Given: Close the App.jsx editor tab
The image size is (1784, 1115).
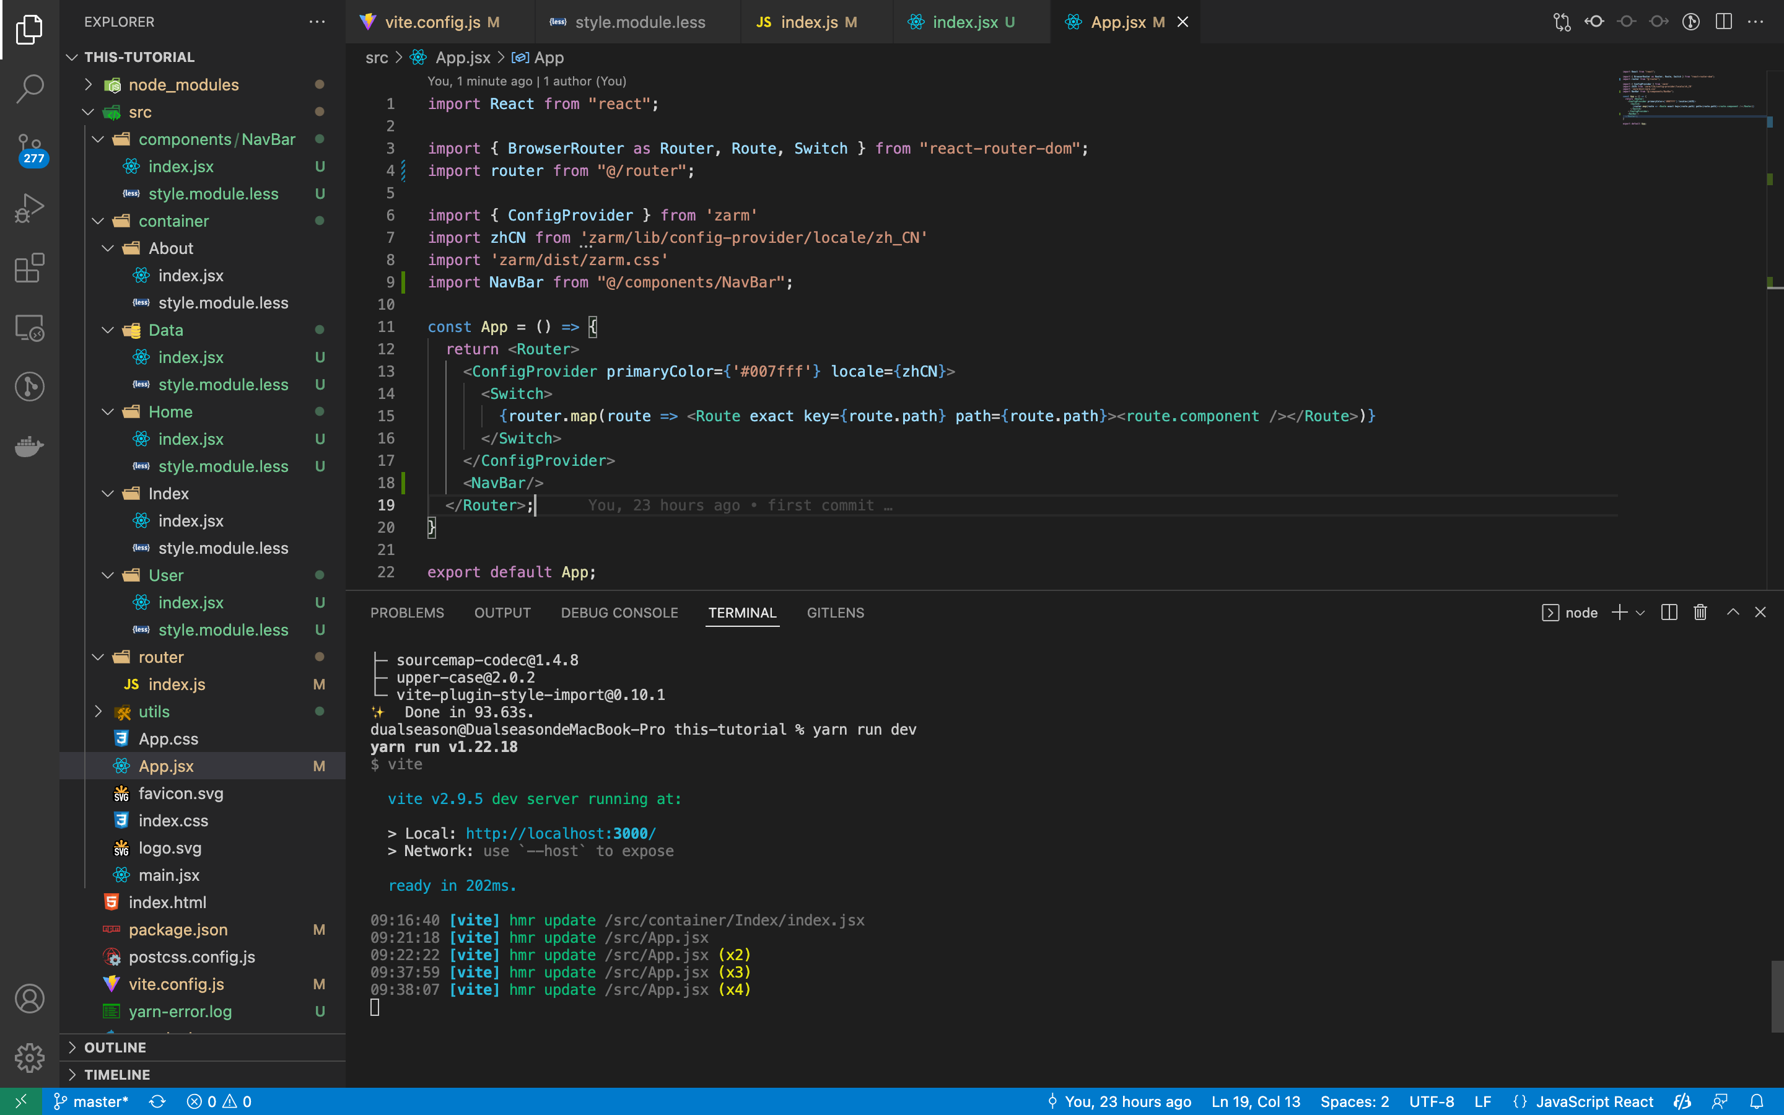Looking at the screenshot, I should pyautogui.click(x=1183, y=22).
